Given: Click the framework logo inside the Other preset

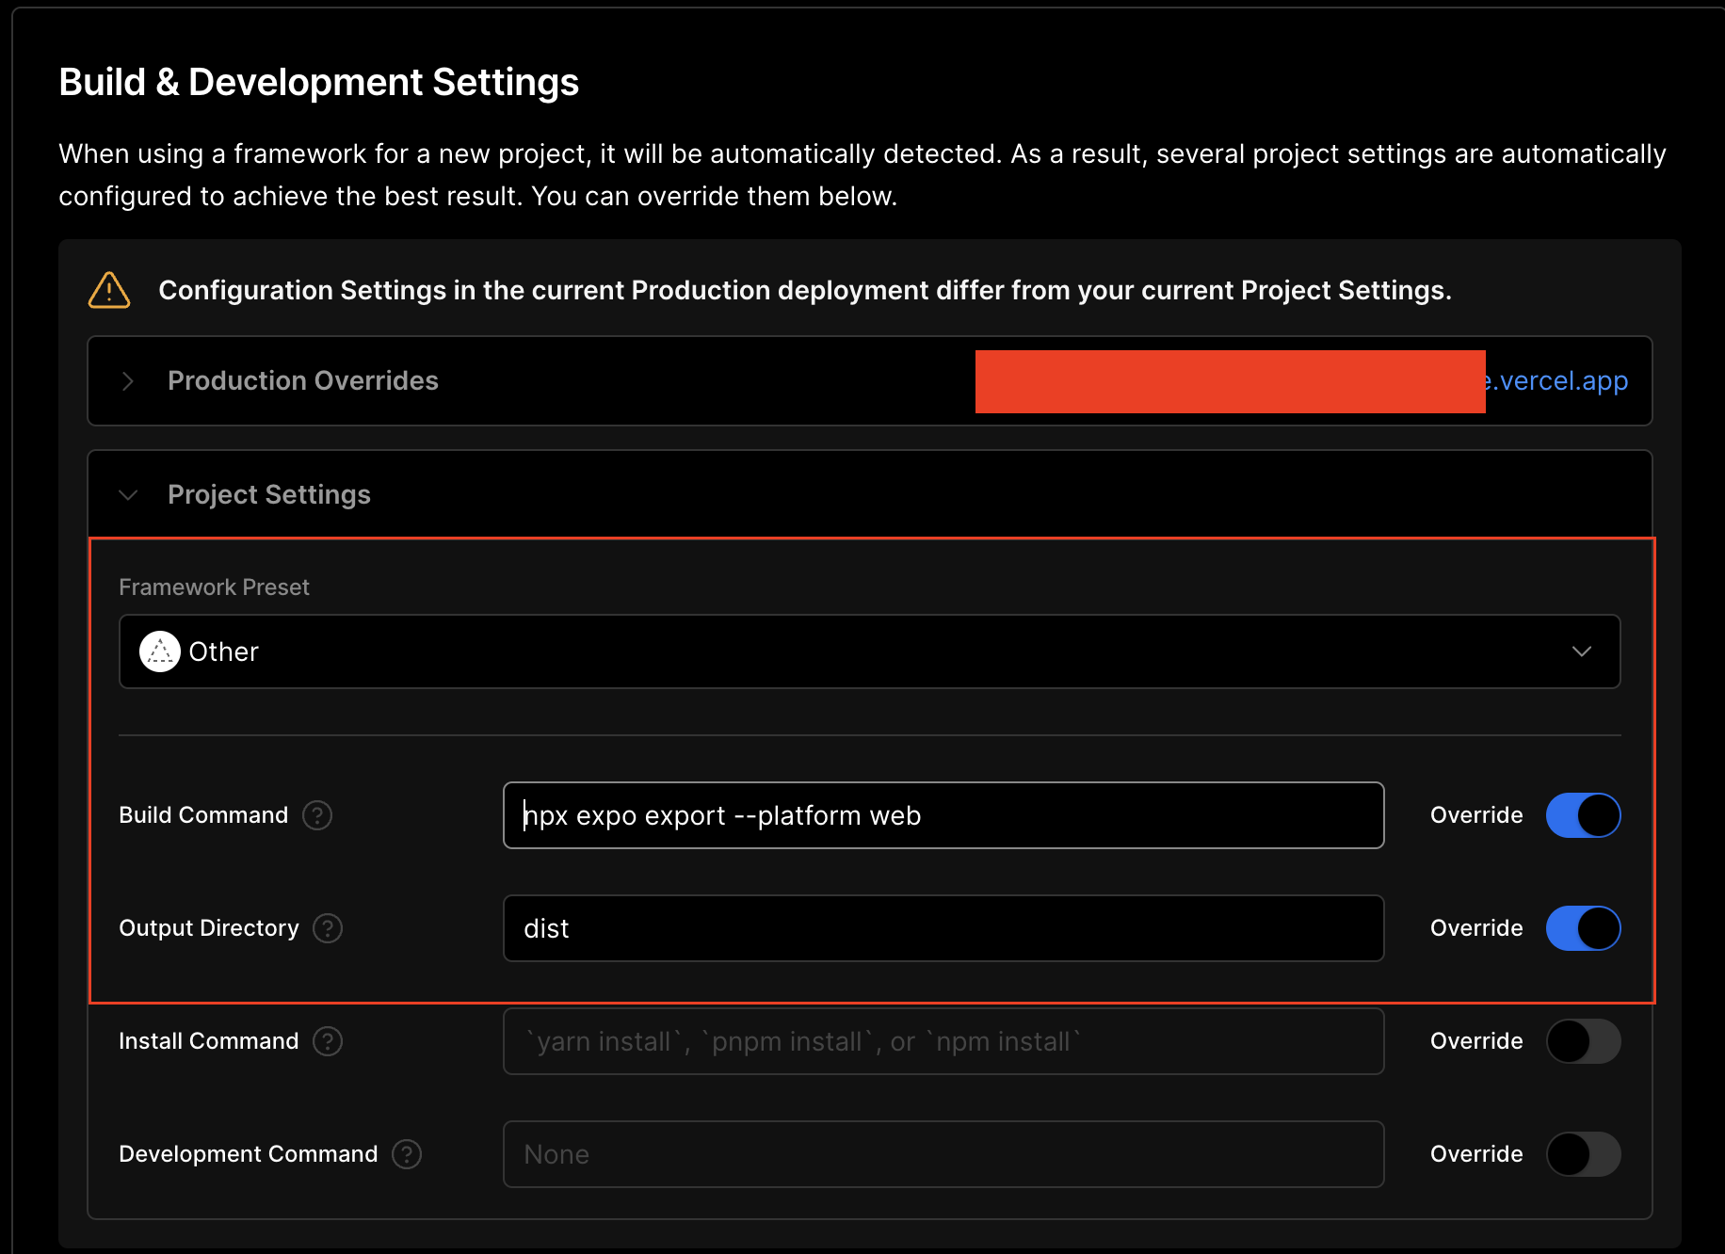Looking at the screenshot, I should click(x=159, y=651).
